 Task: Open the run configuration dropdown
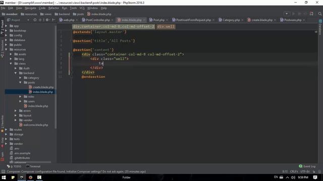click(x=287, y=14)
